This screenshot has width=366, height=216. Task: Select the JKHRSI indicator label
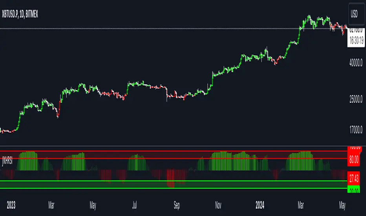point(7,161)
